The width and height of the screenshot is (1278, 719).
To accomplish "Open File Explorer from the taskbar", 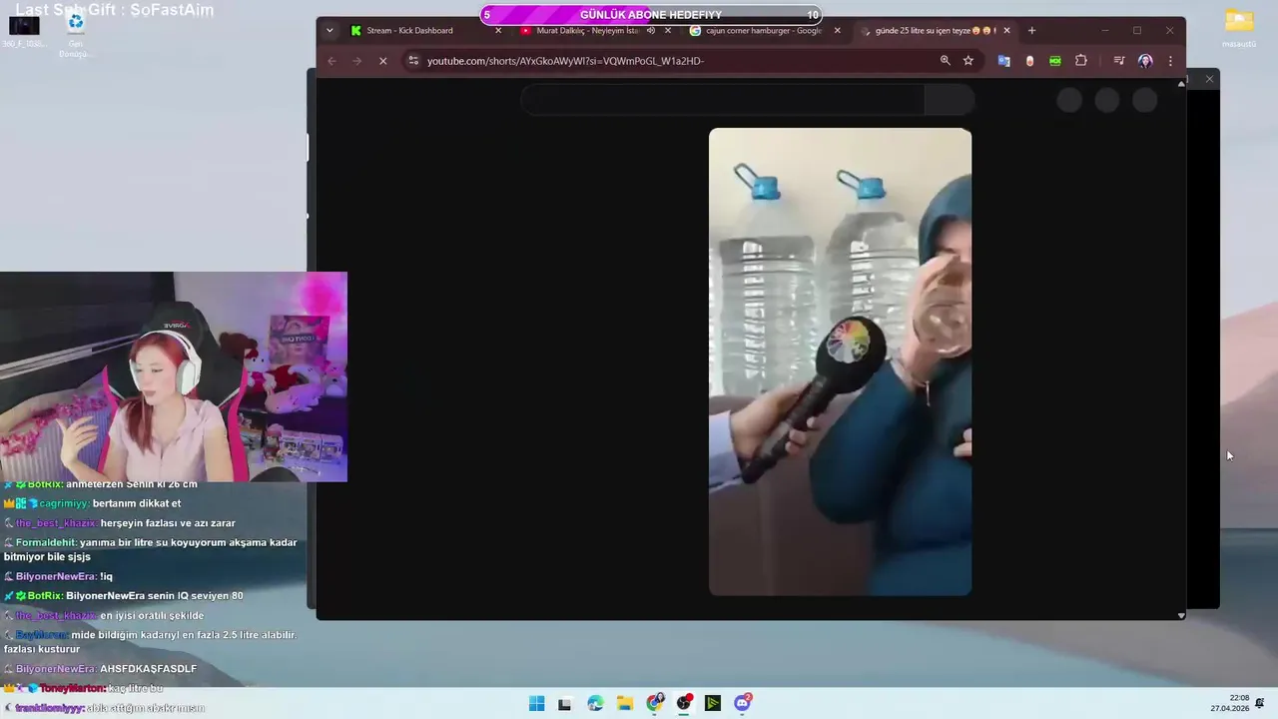I will [625, 703].
